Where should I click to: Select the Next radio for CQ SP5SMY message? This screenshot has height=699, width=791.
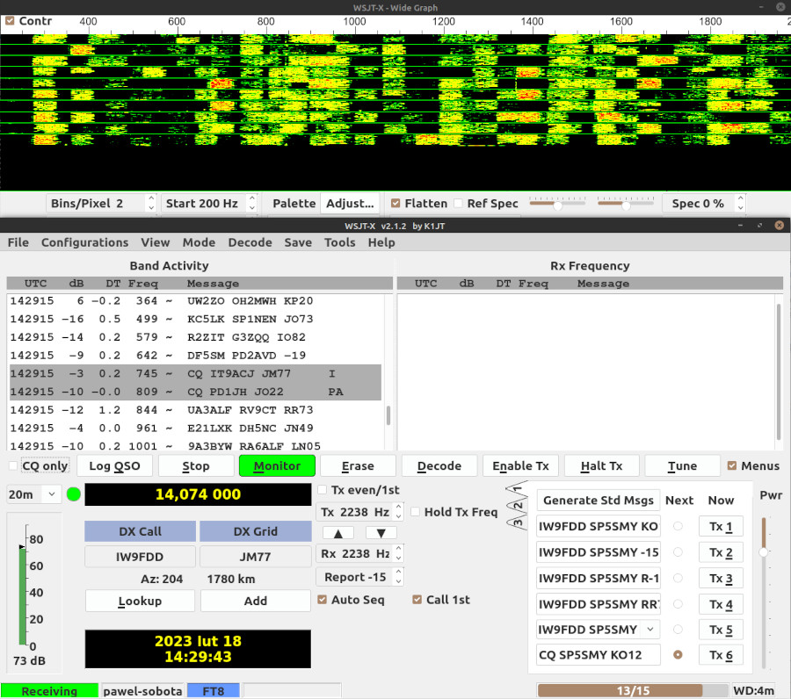pyautogui.click(x=678, y=654)
